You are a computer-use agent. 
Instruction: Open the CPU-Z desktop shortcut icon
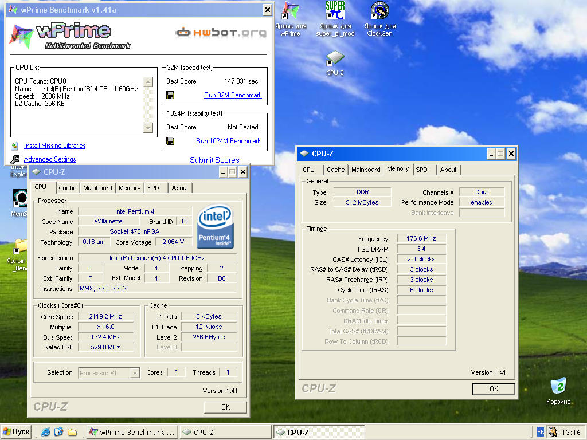(335, 59)
